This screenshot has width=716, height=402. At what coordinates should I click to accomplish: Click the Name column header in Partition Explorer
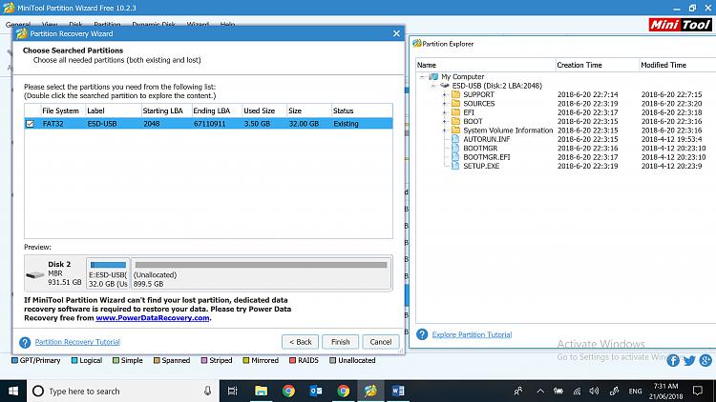coord(485,65)
